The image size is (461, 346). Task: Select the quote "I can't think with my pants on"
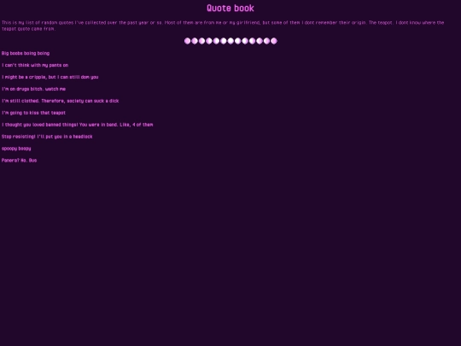pos(35,65)
